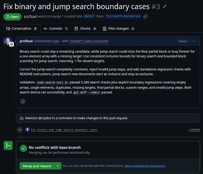
Task: Click proflead author name in comment header
Action: coord(26,41)
